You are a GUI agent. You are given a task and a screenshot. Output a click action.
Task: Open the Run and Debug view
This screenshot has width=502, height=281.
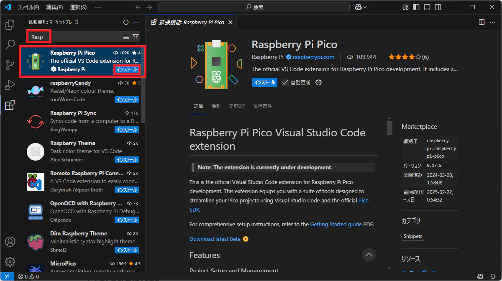[x=10, y=85]
